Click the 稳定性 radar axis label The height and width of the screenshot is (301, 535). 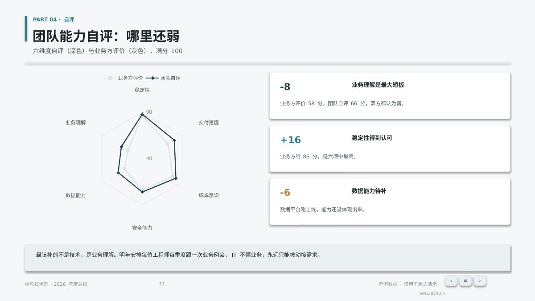pos(142,90)
